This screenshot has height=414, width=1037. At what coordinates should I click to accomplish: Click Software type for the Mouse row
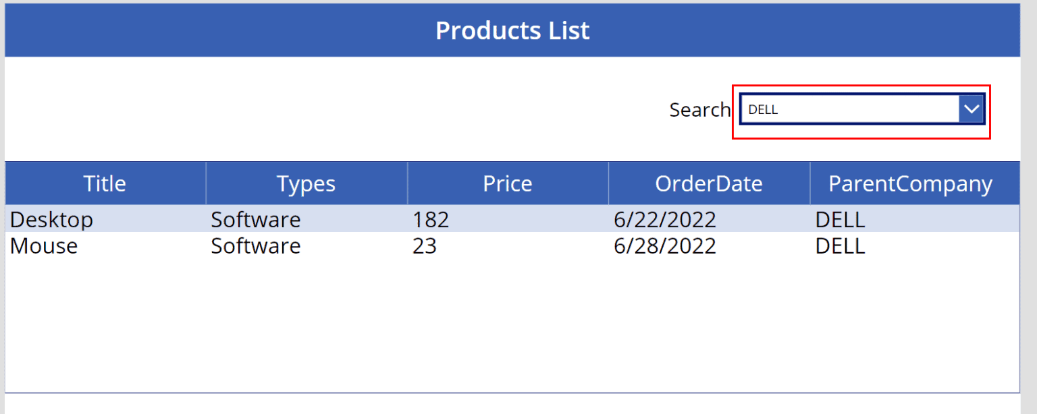(255, 245)
